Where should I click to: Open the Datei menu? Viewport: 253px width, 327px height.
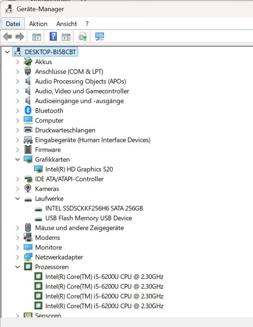coord(13,24)
